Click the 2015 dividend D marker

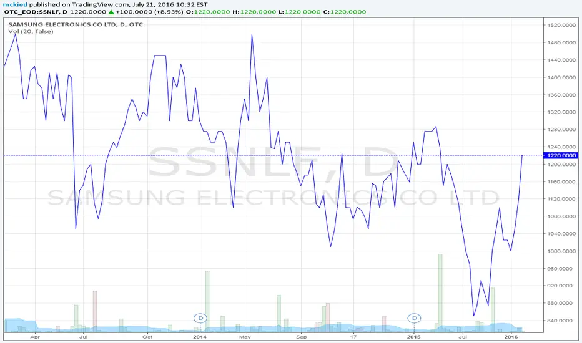[414, 318]
